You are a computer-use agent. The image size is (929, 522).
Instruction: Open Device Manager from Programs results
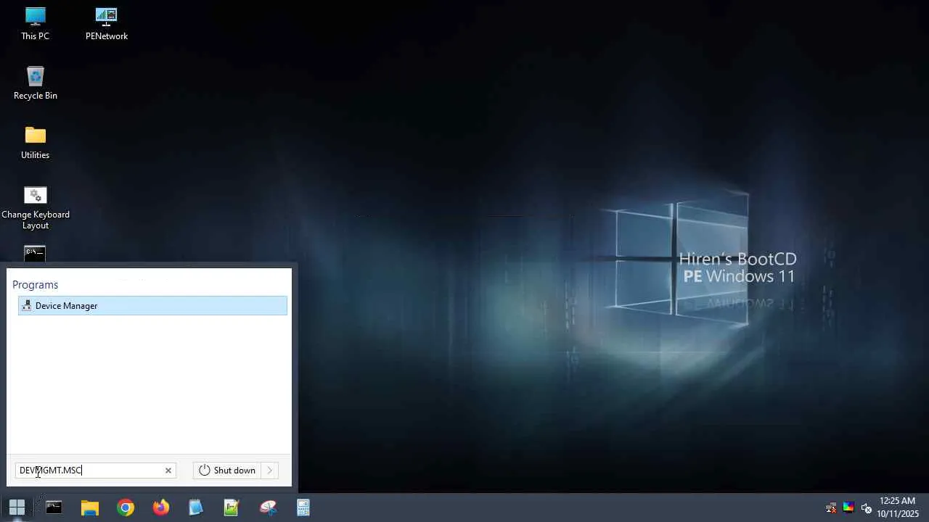pos(152,306)
